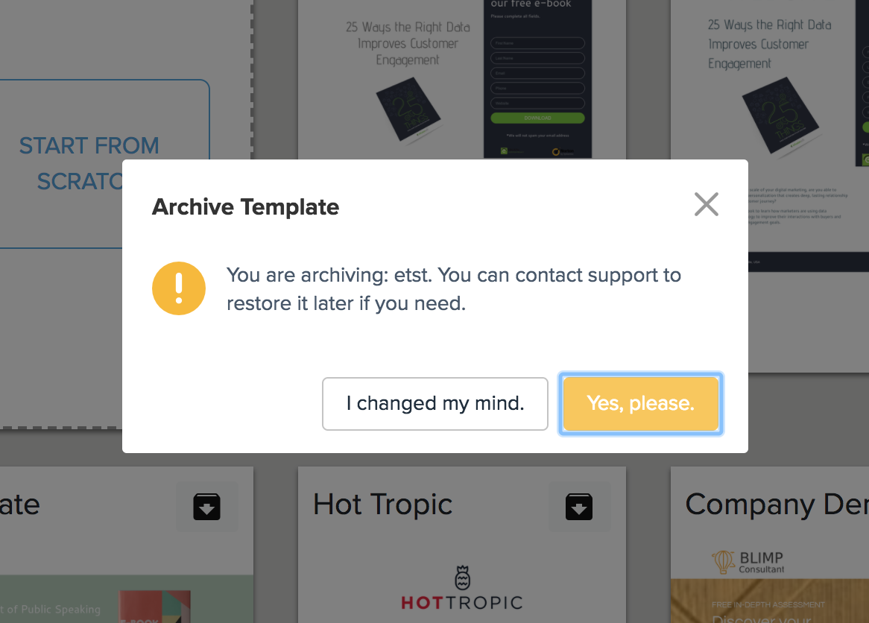Click first input field in e-book form preview
This screenshot has height=623, width=869.
pyautogui.click(x=537, y=44)
